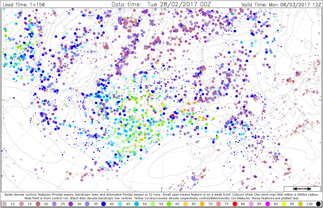Viewport: 323px width, 208px height.
Task: Click the sky-blue swatch between 45 and 50
Action: [137, 204]
